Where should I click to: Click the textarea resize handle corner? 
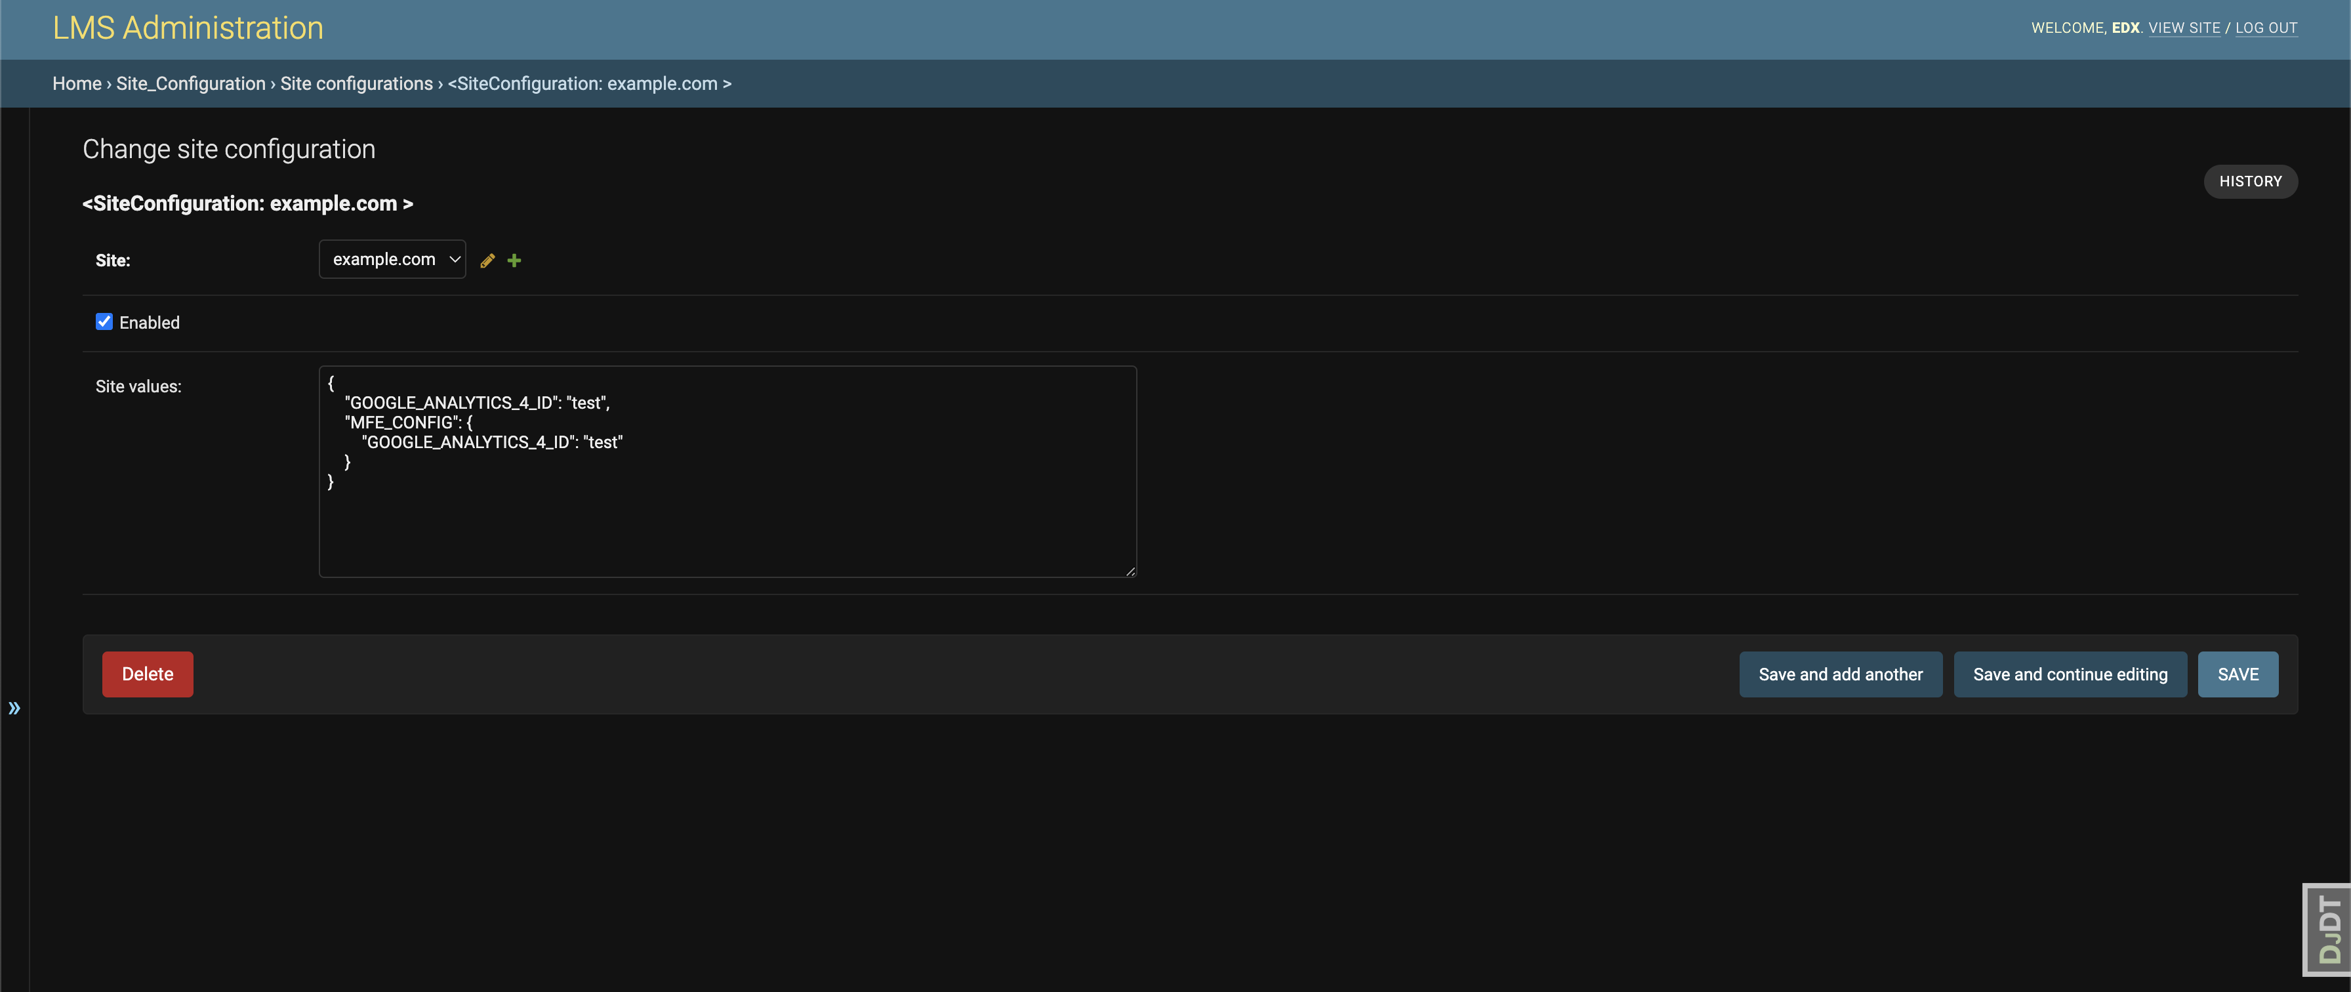[1132, 571]
